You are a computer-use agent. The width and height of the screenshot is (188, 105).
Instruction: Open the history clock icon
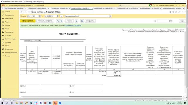click(154, 5)
